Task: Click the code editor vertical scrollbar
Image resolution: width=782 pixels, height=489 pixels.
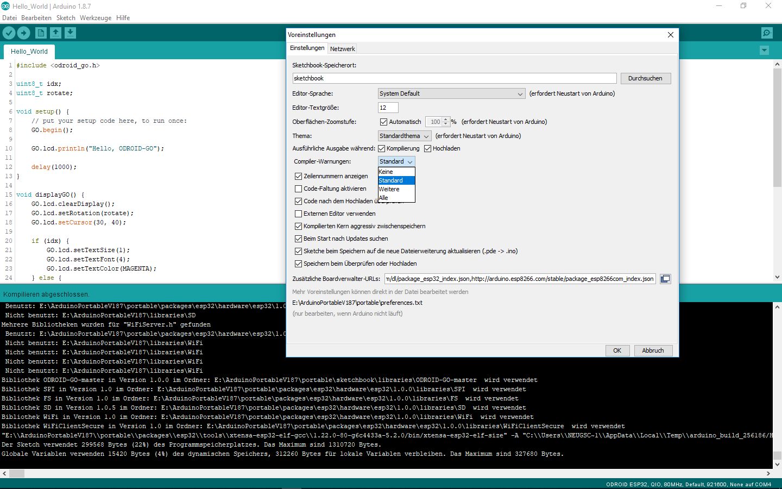Action: (777, 128)
